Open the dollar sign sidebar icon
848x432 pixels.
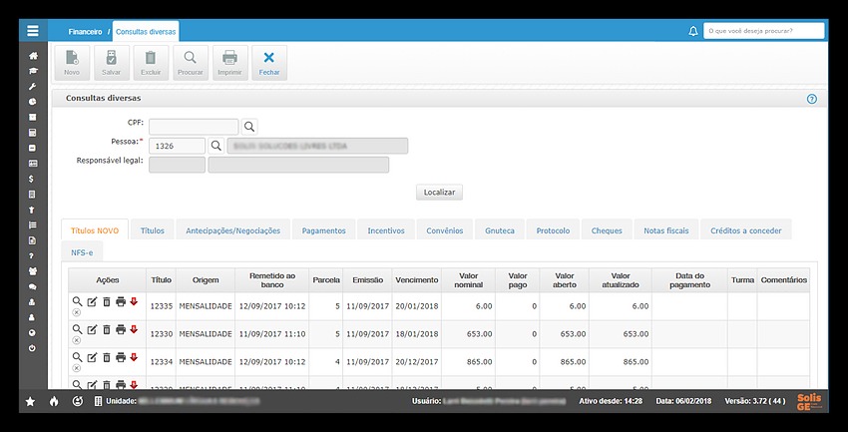click(32, 178)
